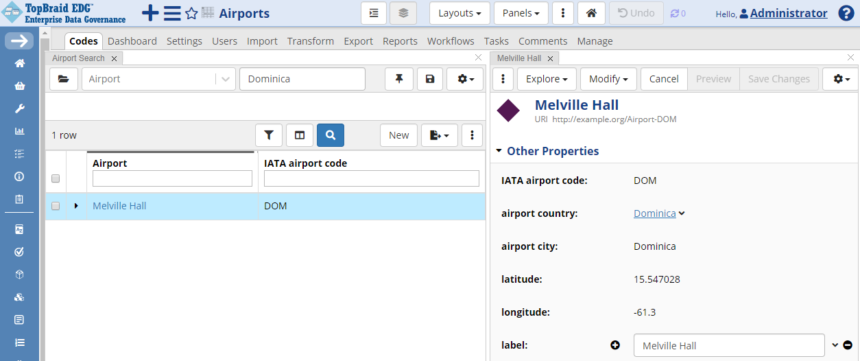
Task: Check the Melville Hall row checkbox
Action: click(56, 206)
